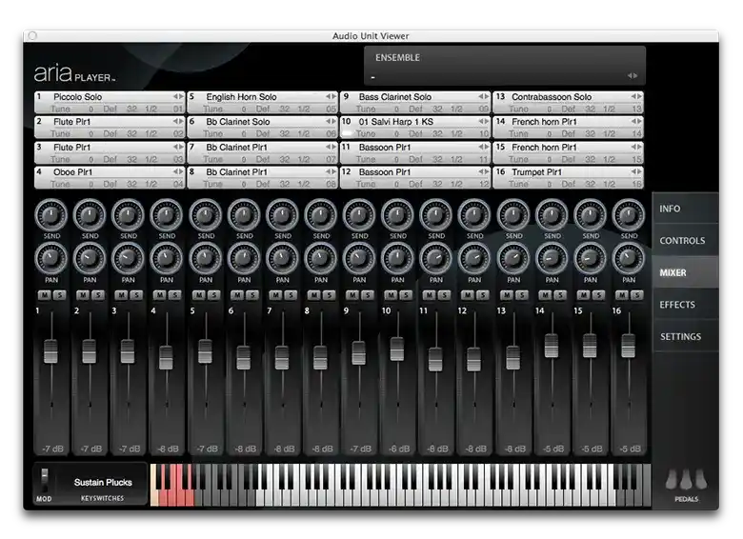This screenshot has height=539, width=743.
Task: Click the -5 dB readout under channel 14
Action: [x=553, y=449]
